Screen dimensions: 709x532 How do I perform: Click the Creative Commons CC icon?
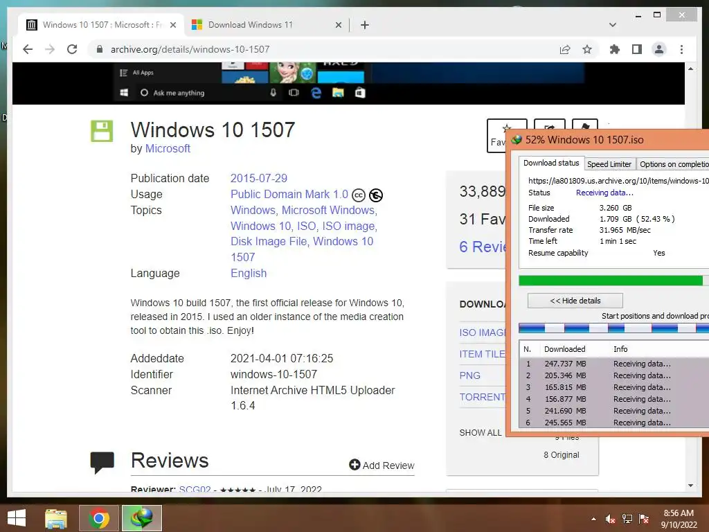tap(359, 195)
